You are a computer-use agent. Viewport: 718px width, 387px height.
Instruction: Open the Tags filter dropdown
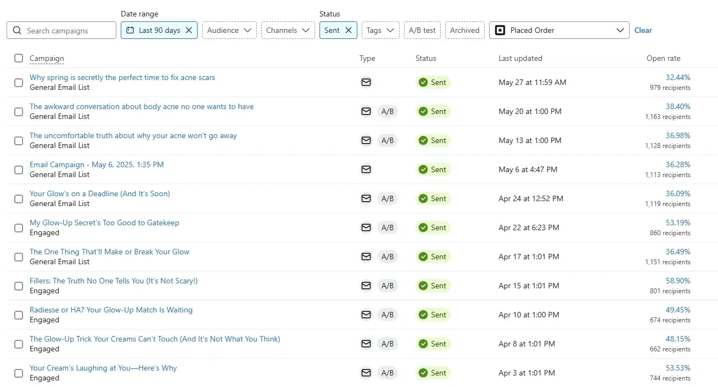[380, 30]
